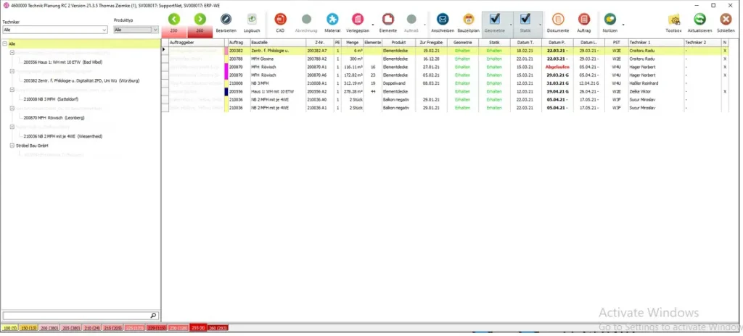
Task: Tick the row checkbox for order 200788
Action: point(165,59)
